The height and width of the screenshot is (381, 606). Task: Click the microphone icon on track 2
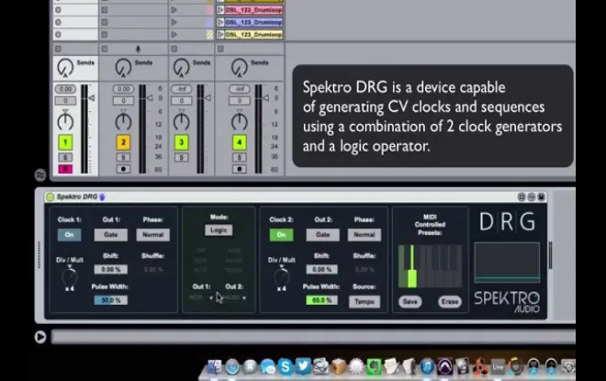(138, 49)
